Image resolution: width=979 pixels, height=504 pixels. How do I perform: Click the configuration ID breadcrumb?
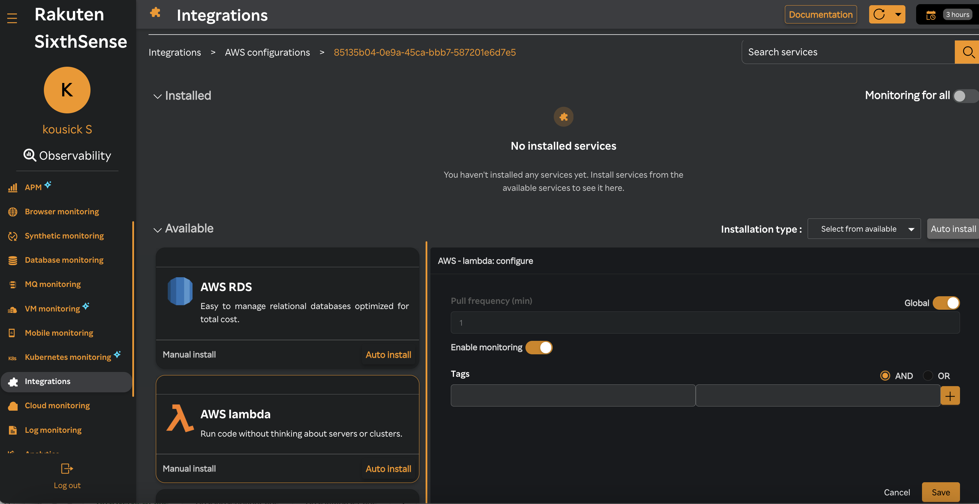[425, 52]
